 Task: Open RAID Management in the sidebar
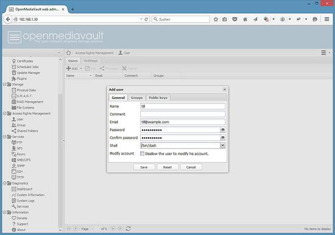27,102
